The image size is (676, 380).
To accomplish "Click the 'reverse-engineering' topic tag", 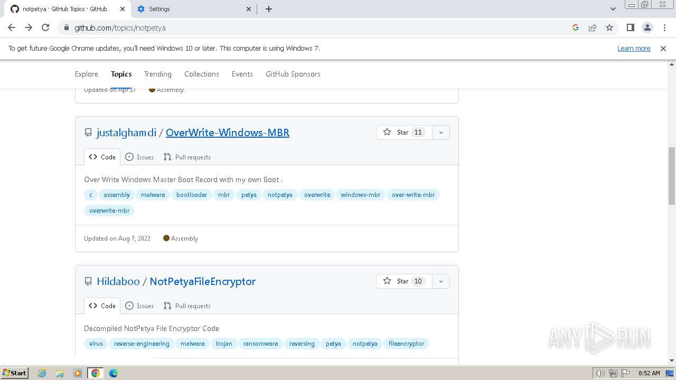I will [x=142, y=344].
